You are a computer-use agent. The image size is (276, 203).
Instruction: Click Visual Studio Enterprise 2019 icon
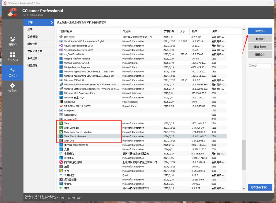tap(61, 46)
